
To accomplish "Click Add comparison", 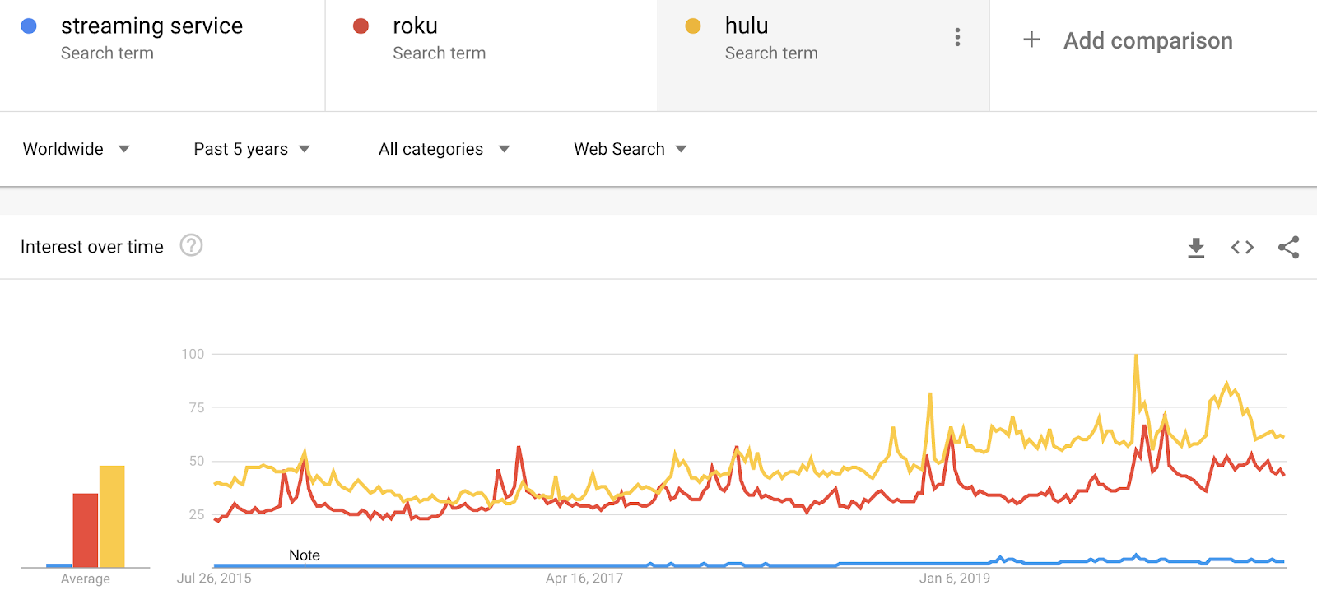I will [1147, 40].
